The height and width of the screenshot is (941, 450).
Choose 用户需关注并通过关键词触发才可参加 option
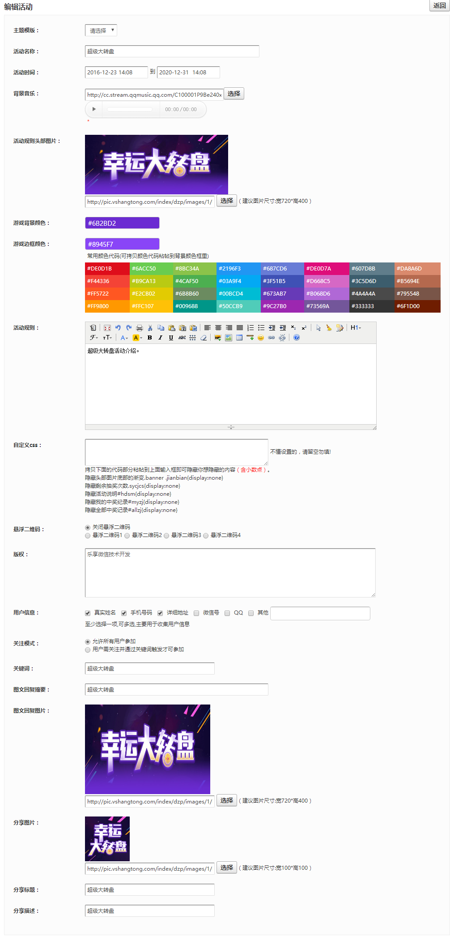[x=88, y=650]
